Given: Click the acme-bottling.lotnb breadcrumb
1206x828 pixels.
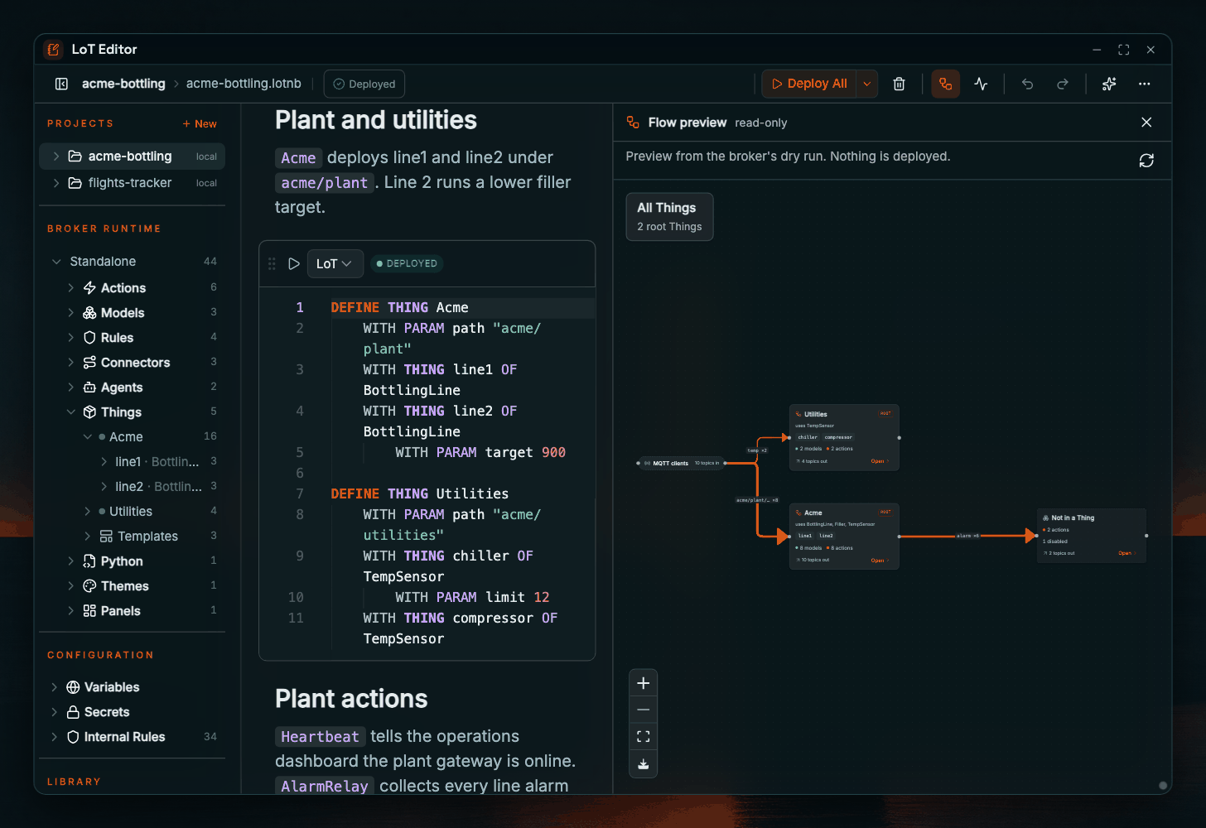Looking at the screenshot, I should 244,84.
